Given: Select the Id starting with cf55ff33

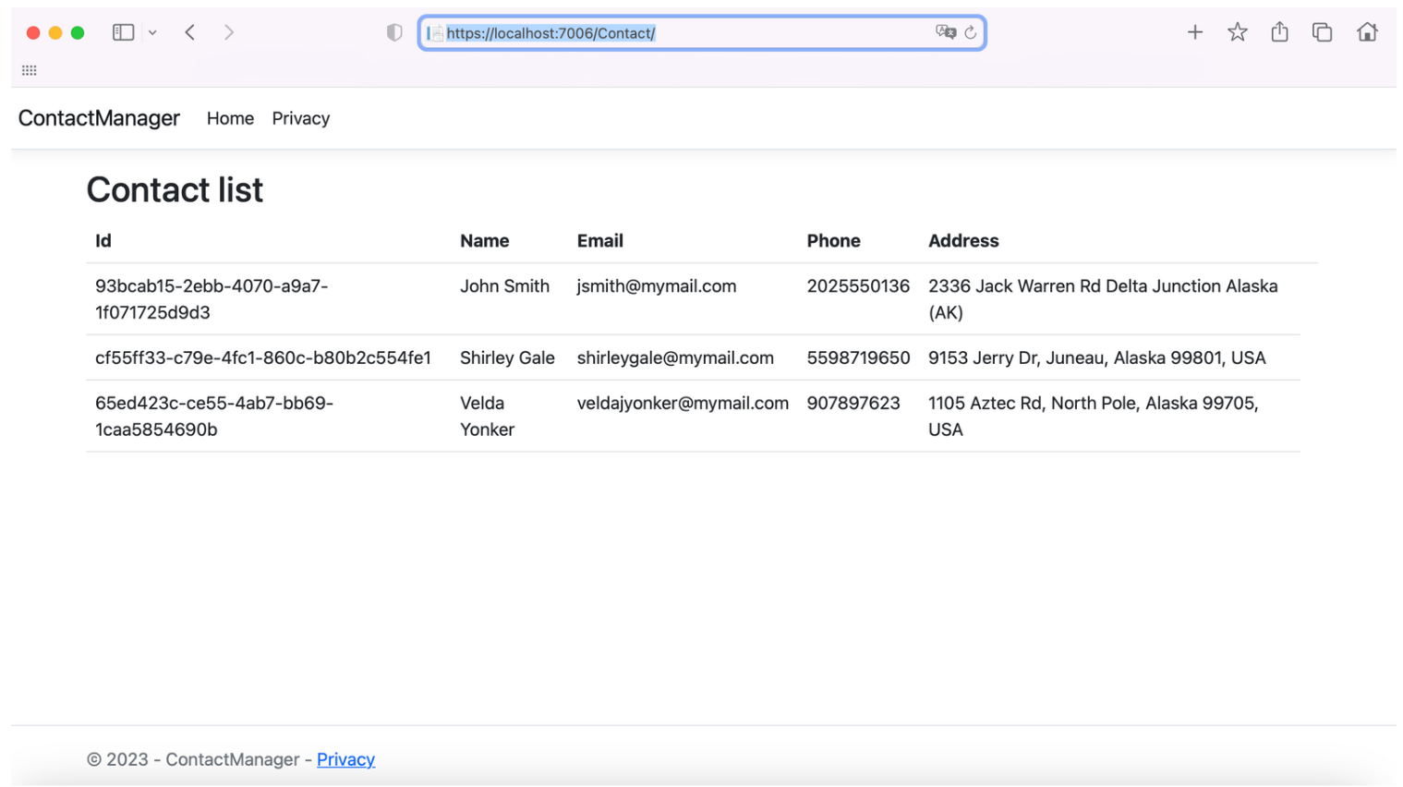Looking at the screenshot, I should coord(263,357).
